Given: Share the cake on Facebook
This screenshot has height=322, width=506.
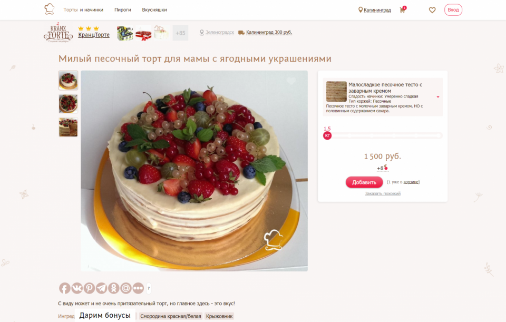Looking at the screenshot, I should pos(64,288).
